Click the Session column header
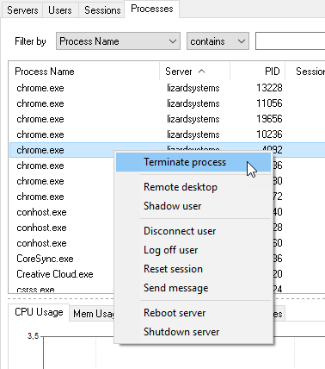 (305, 72)
